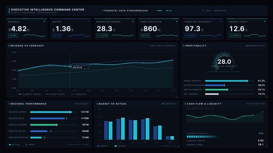This screenshot has width=273, height=153.
Task: Open the Revenue card sparkline
Action: [34, 36]
